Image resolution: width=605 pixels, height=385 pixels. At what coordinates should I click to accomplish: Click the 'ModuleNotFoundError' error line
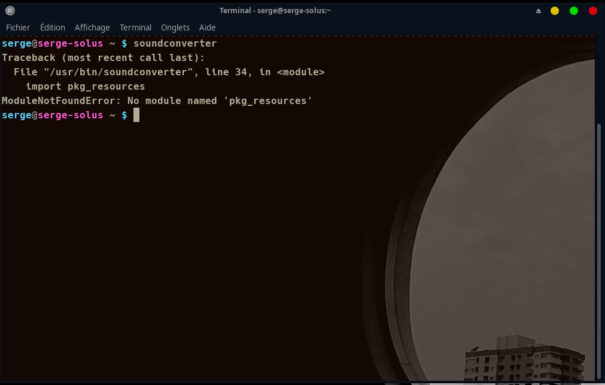157,101
